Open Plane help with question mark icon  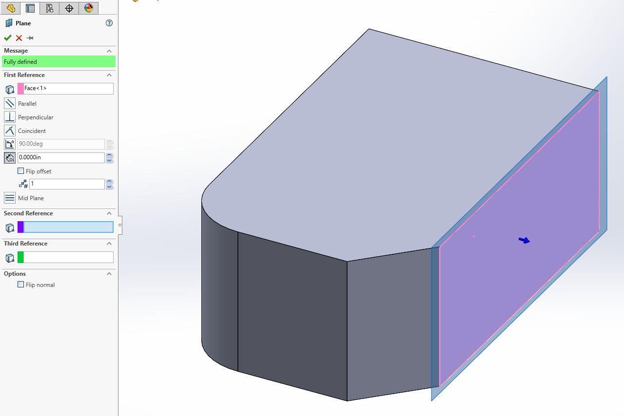click(x=109, y=23)
